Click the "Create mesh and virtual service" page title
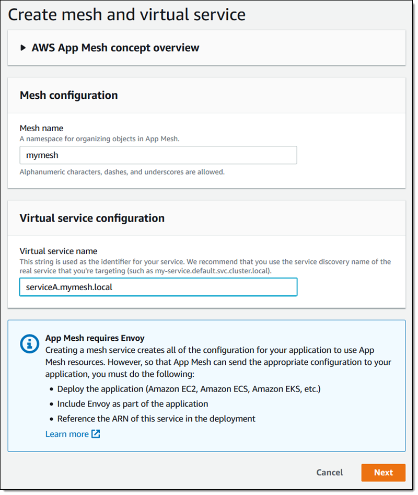The image size is (418, 495). (126, 15)
